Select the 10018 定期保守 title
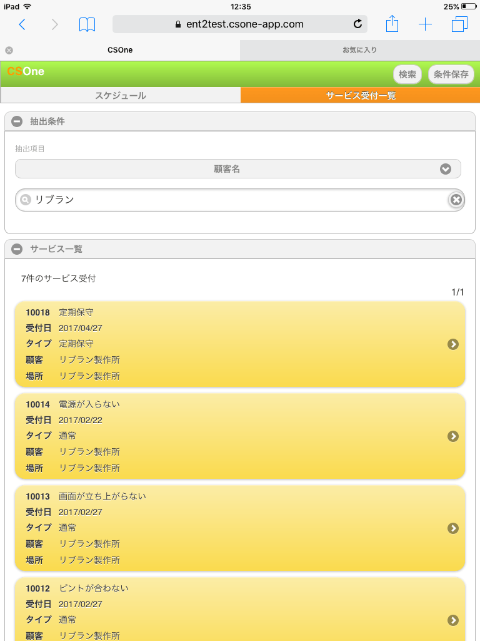This screenshot has width=480, height=641. point(59,312)
